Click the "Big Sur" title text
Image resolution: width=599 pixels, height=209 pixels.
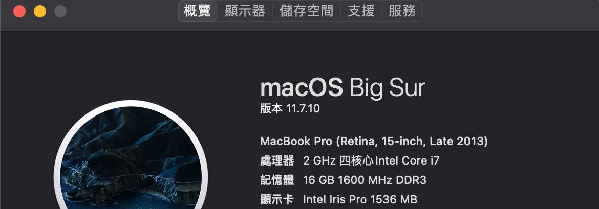tap(387, 88)
